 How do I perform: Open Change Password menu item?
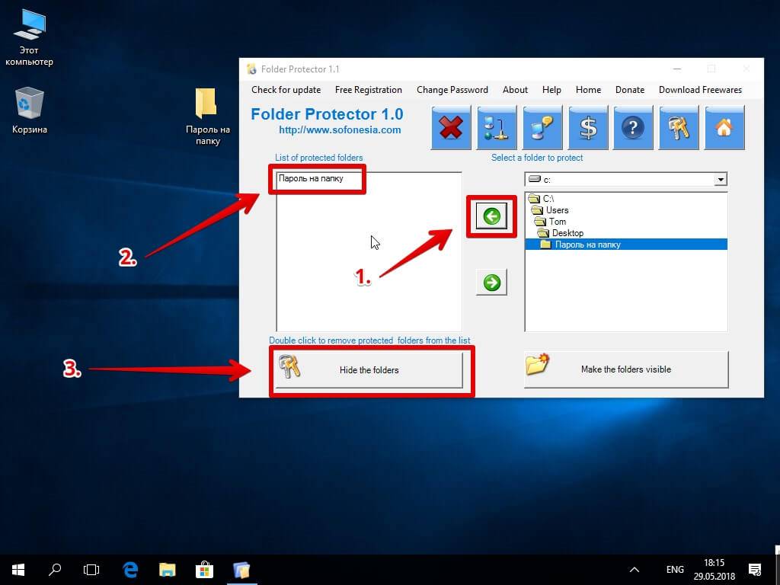452,90
